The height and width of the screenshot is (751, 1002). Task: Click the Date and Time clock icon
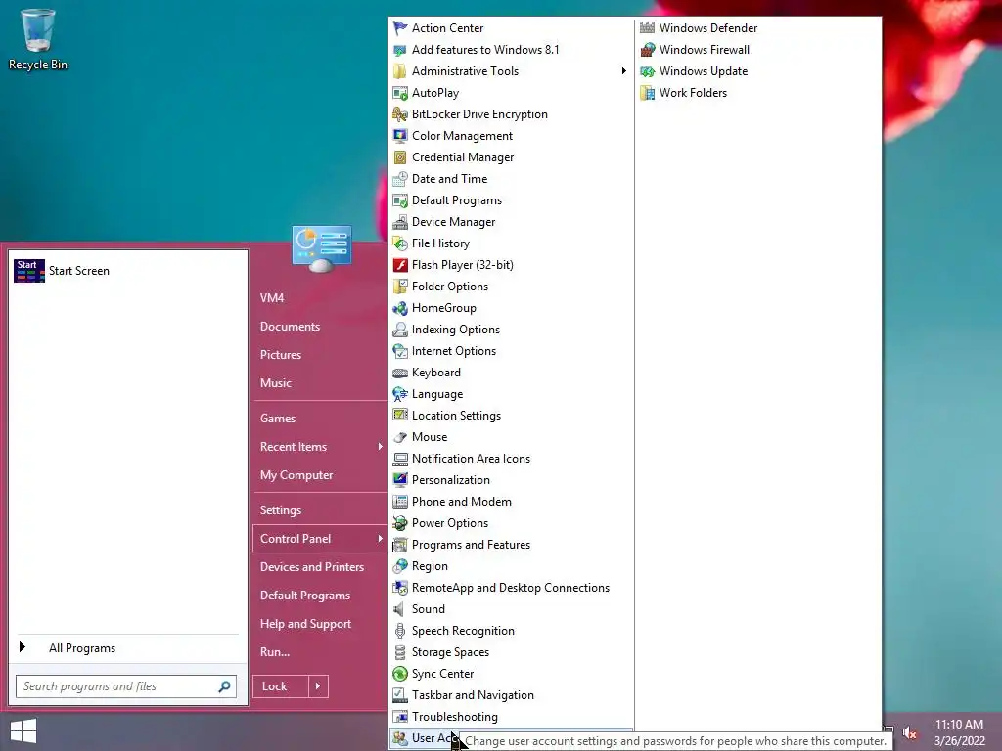click(x=400, y=179)
